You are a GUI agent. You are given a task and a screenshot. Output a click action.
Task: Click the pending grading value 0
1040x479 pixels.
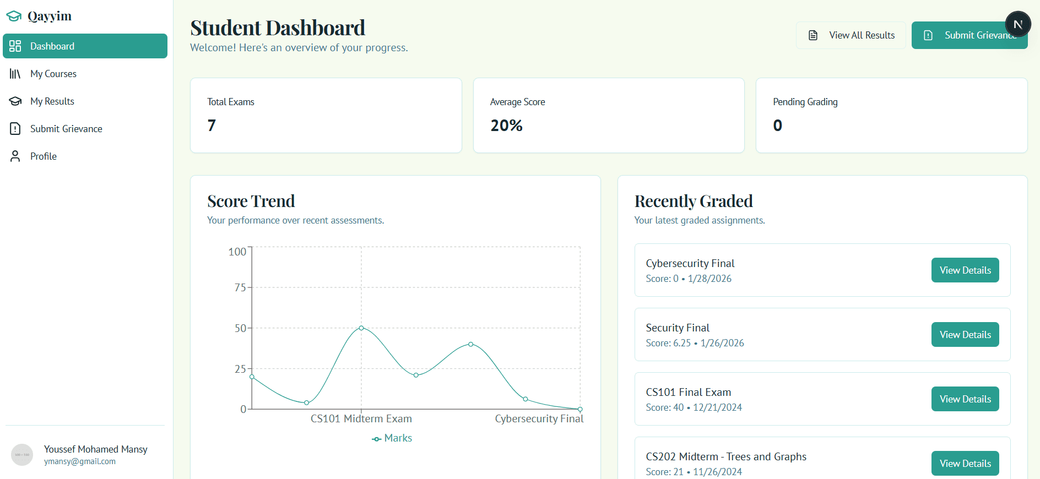pyautogui.click(x=777, y=126)
